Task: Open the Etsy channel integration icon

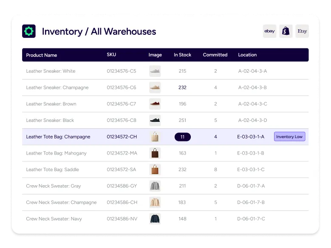Action: point(302,31)
